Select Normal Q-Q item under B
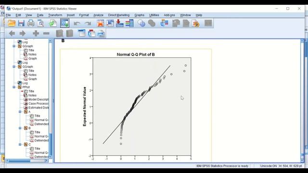 click(39, 136)
